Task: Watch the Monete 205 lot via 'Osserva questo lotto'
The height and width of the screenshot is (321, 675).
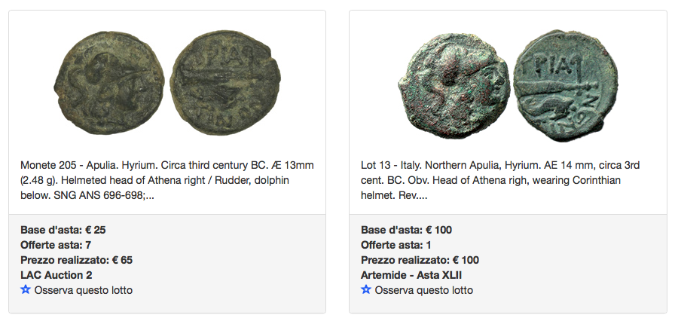Action: click(x=84, y=290)
